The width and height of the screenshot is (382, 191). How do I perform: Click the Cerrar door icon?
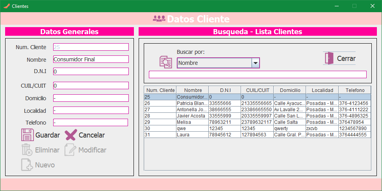coord(329,59)
